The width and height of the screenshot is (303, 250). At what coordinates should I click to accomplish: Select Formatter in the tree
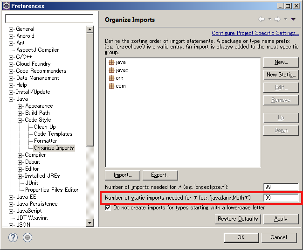pos(45,141)
